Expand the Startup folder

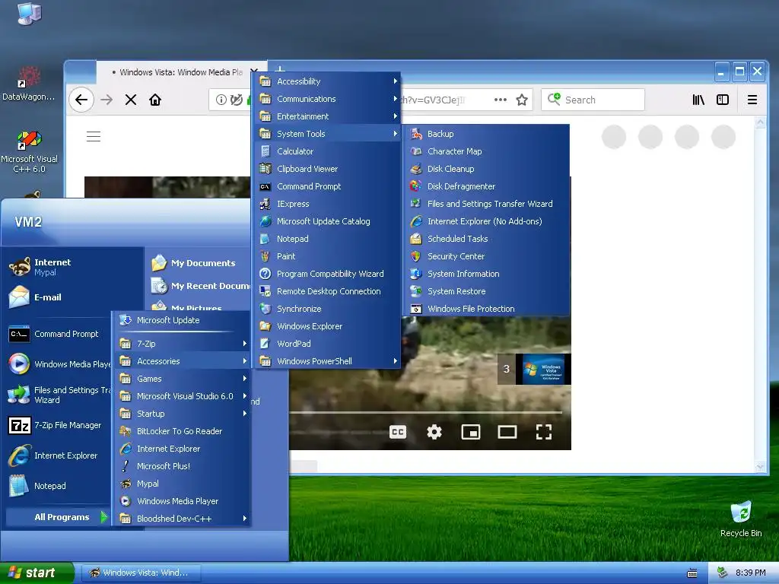click(182, 414)
